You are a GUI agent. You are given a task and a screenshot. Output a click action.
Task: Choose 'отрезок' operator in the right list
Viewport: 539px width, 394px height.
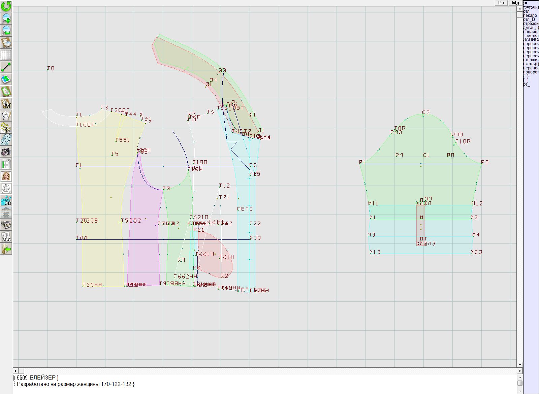(x=531, y=24)
